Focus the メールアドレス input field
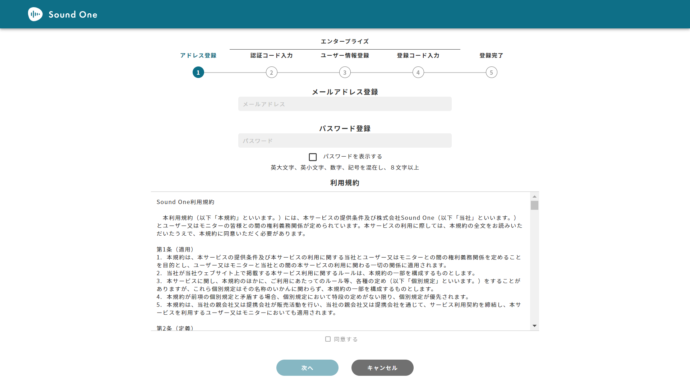This screenshot has height=388, width=690. pyautogui.click(x=345, y=104)
